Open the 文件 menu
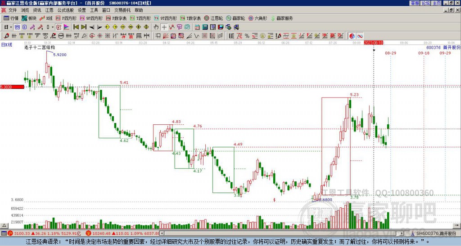Image resolution: width=461 pixels, height=246 pixels. [12, 10]
